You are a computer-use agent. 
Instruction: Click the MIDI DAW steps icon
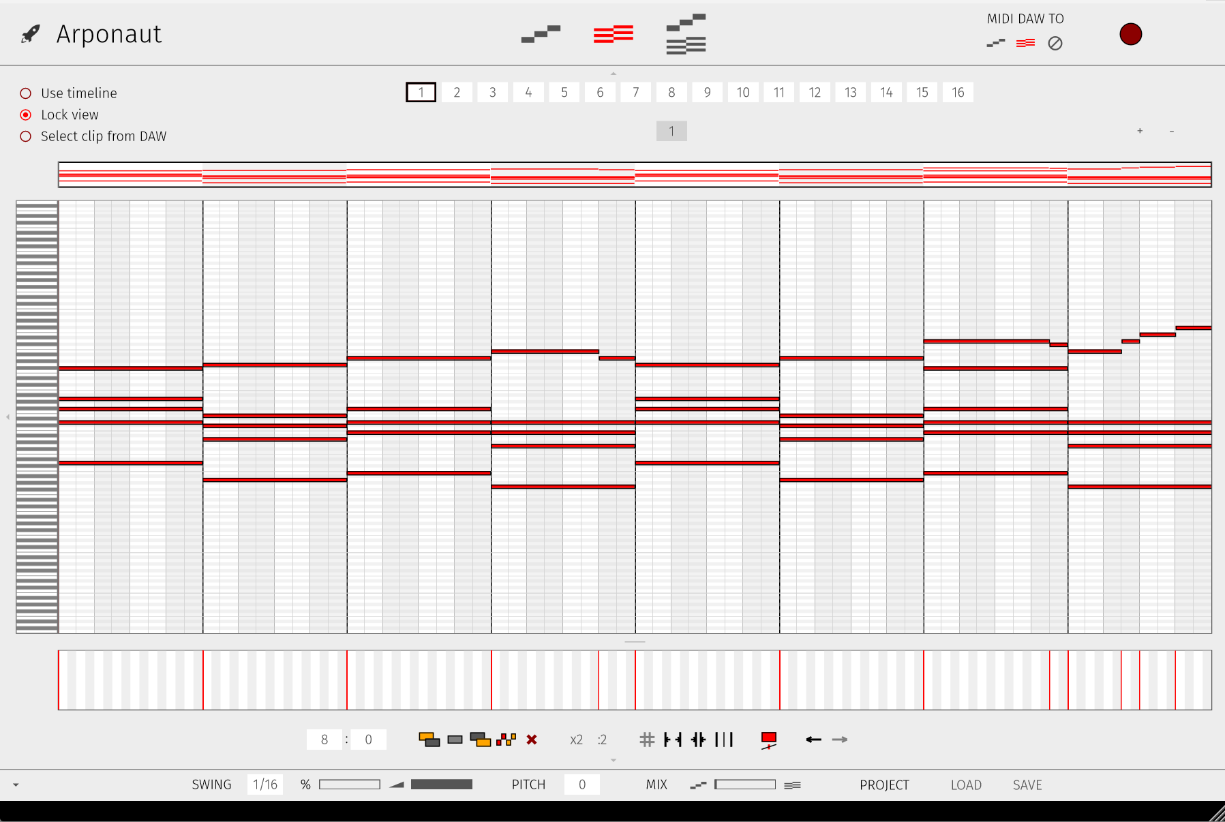tap(995, 43)
